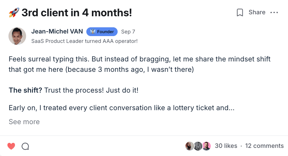Open the 12 comments link
Image resolution: width=288 pixels, height=156 pixels.
coord(264,146)
